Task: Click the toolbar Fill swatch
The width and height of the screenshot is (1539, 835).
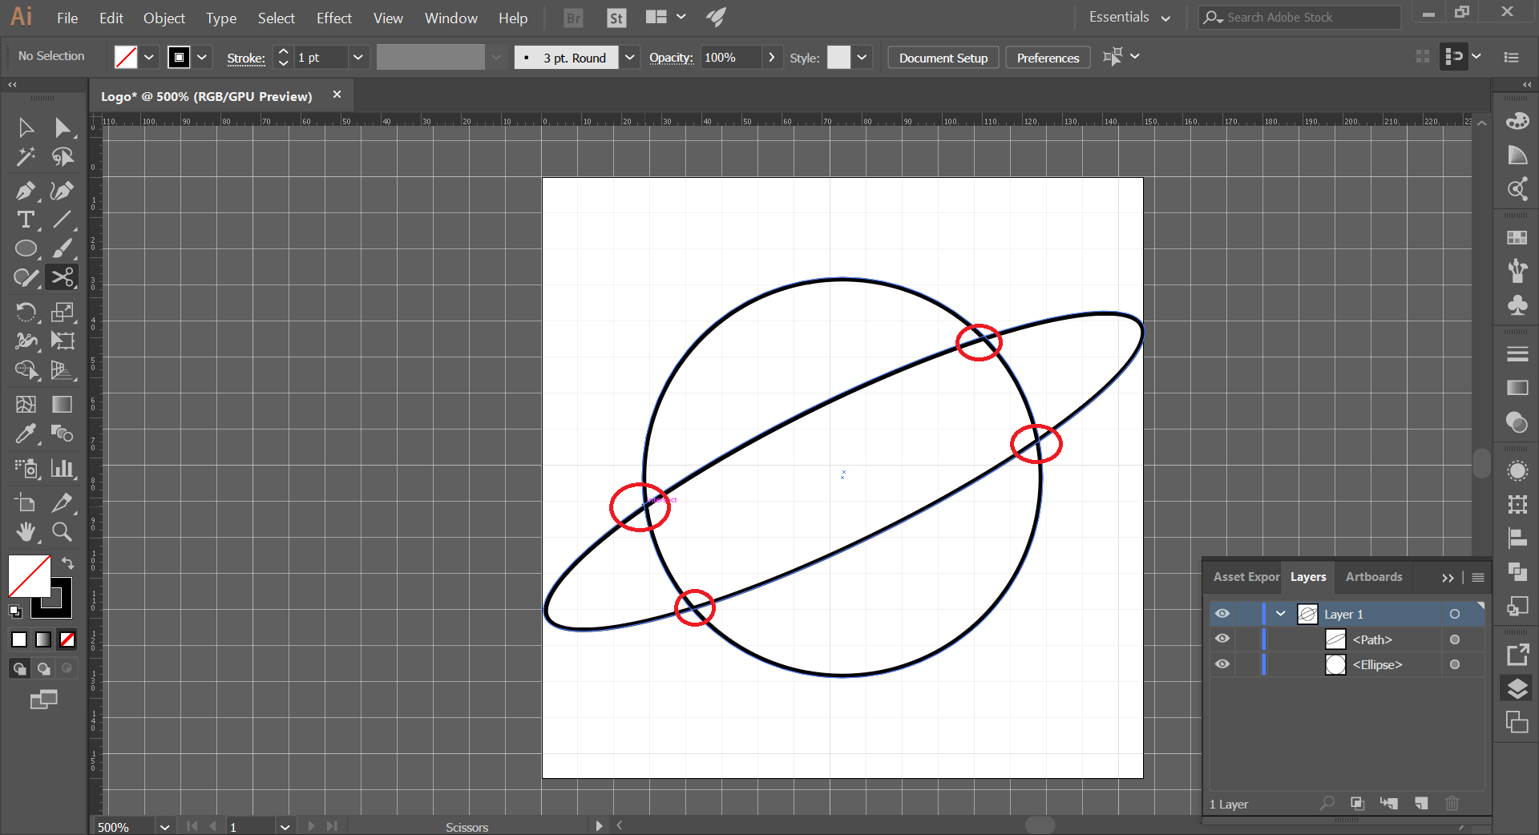Action: point(29,575)
